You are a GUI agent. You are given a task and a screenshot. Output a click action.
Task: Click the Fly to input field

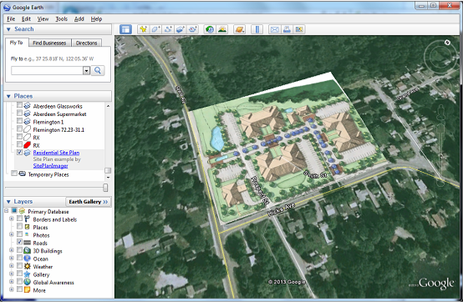click(47, 71)
